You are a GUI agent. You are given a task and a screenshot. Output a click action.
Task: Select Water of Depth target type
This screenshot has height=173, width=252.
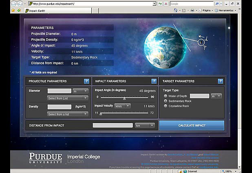[x=165, y=96]
